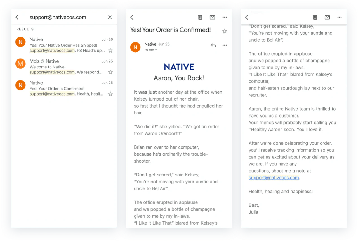Clear the support@nativecos.com search query
Image resolution: width=358 pixels, height=241 pixels.
coord(110,17)
